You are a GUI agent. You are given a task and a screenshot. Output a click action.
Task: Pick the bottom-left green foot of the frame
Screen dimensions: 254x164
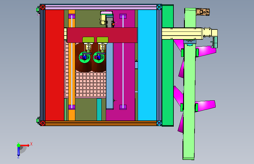point(38,121)
